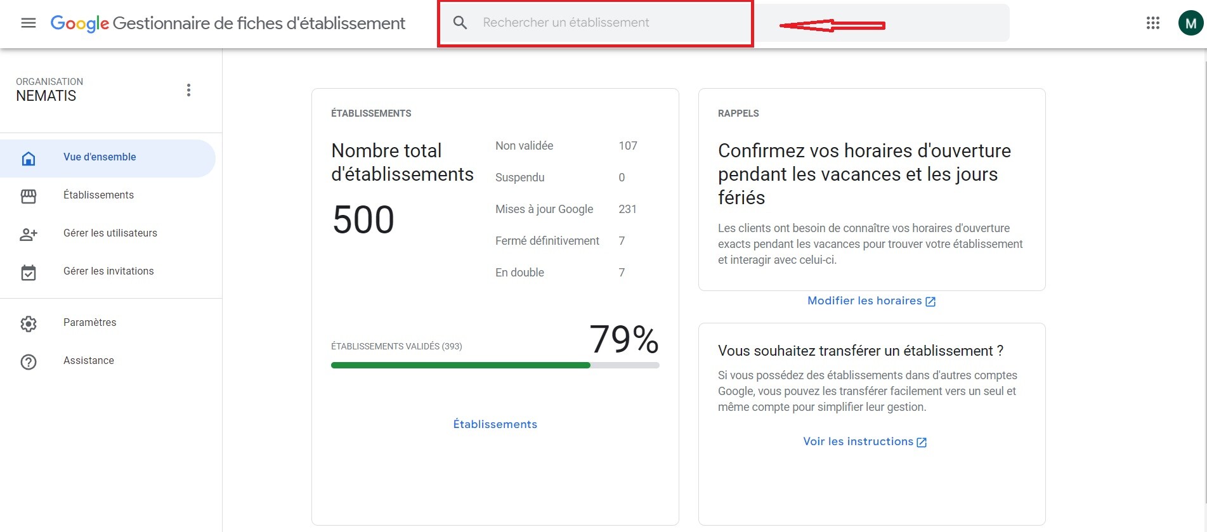Expand NEMATIS organisation options menu
Image resolution: width=1207 pixels, height=532 pixels.
pyautogui.click(x=188, y=90)
